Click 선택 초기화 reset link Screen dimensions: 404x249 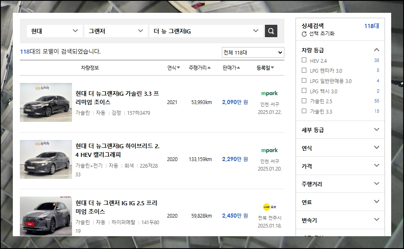(322, 34)
